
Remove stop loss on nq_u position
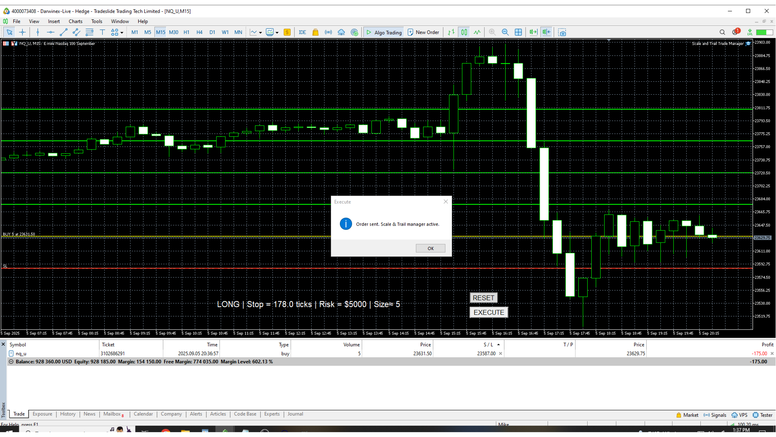[500, 354]
